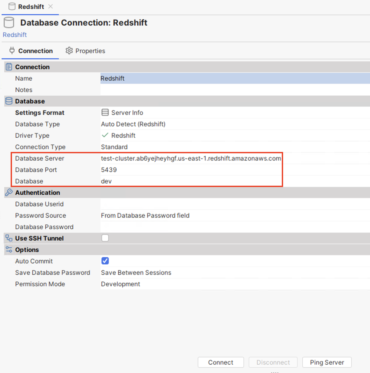370x373 pixels.
Task: Click the empty Notes field
Action: 235,90
